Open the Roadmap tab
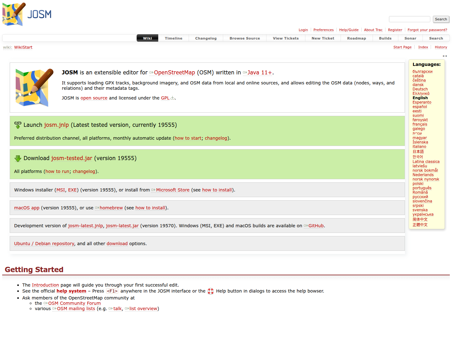The height and width of the screenshot is (339, 452). (357, 38)
